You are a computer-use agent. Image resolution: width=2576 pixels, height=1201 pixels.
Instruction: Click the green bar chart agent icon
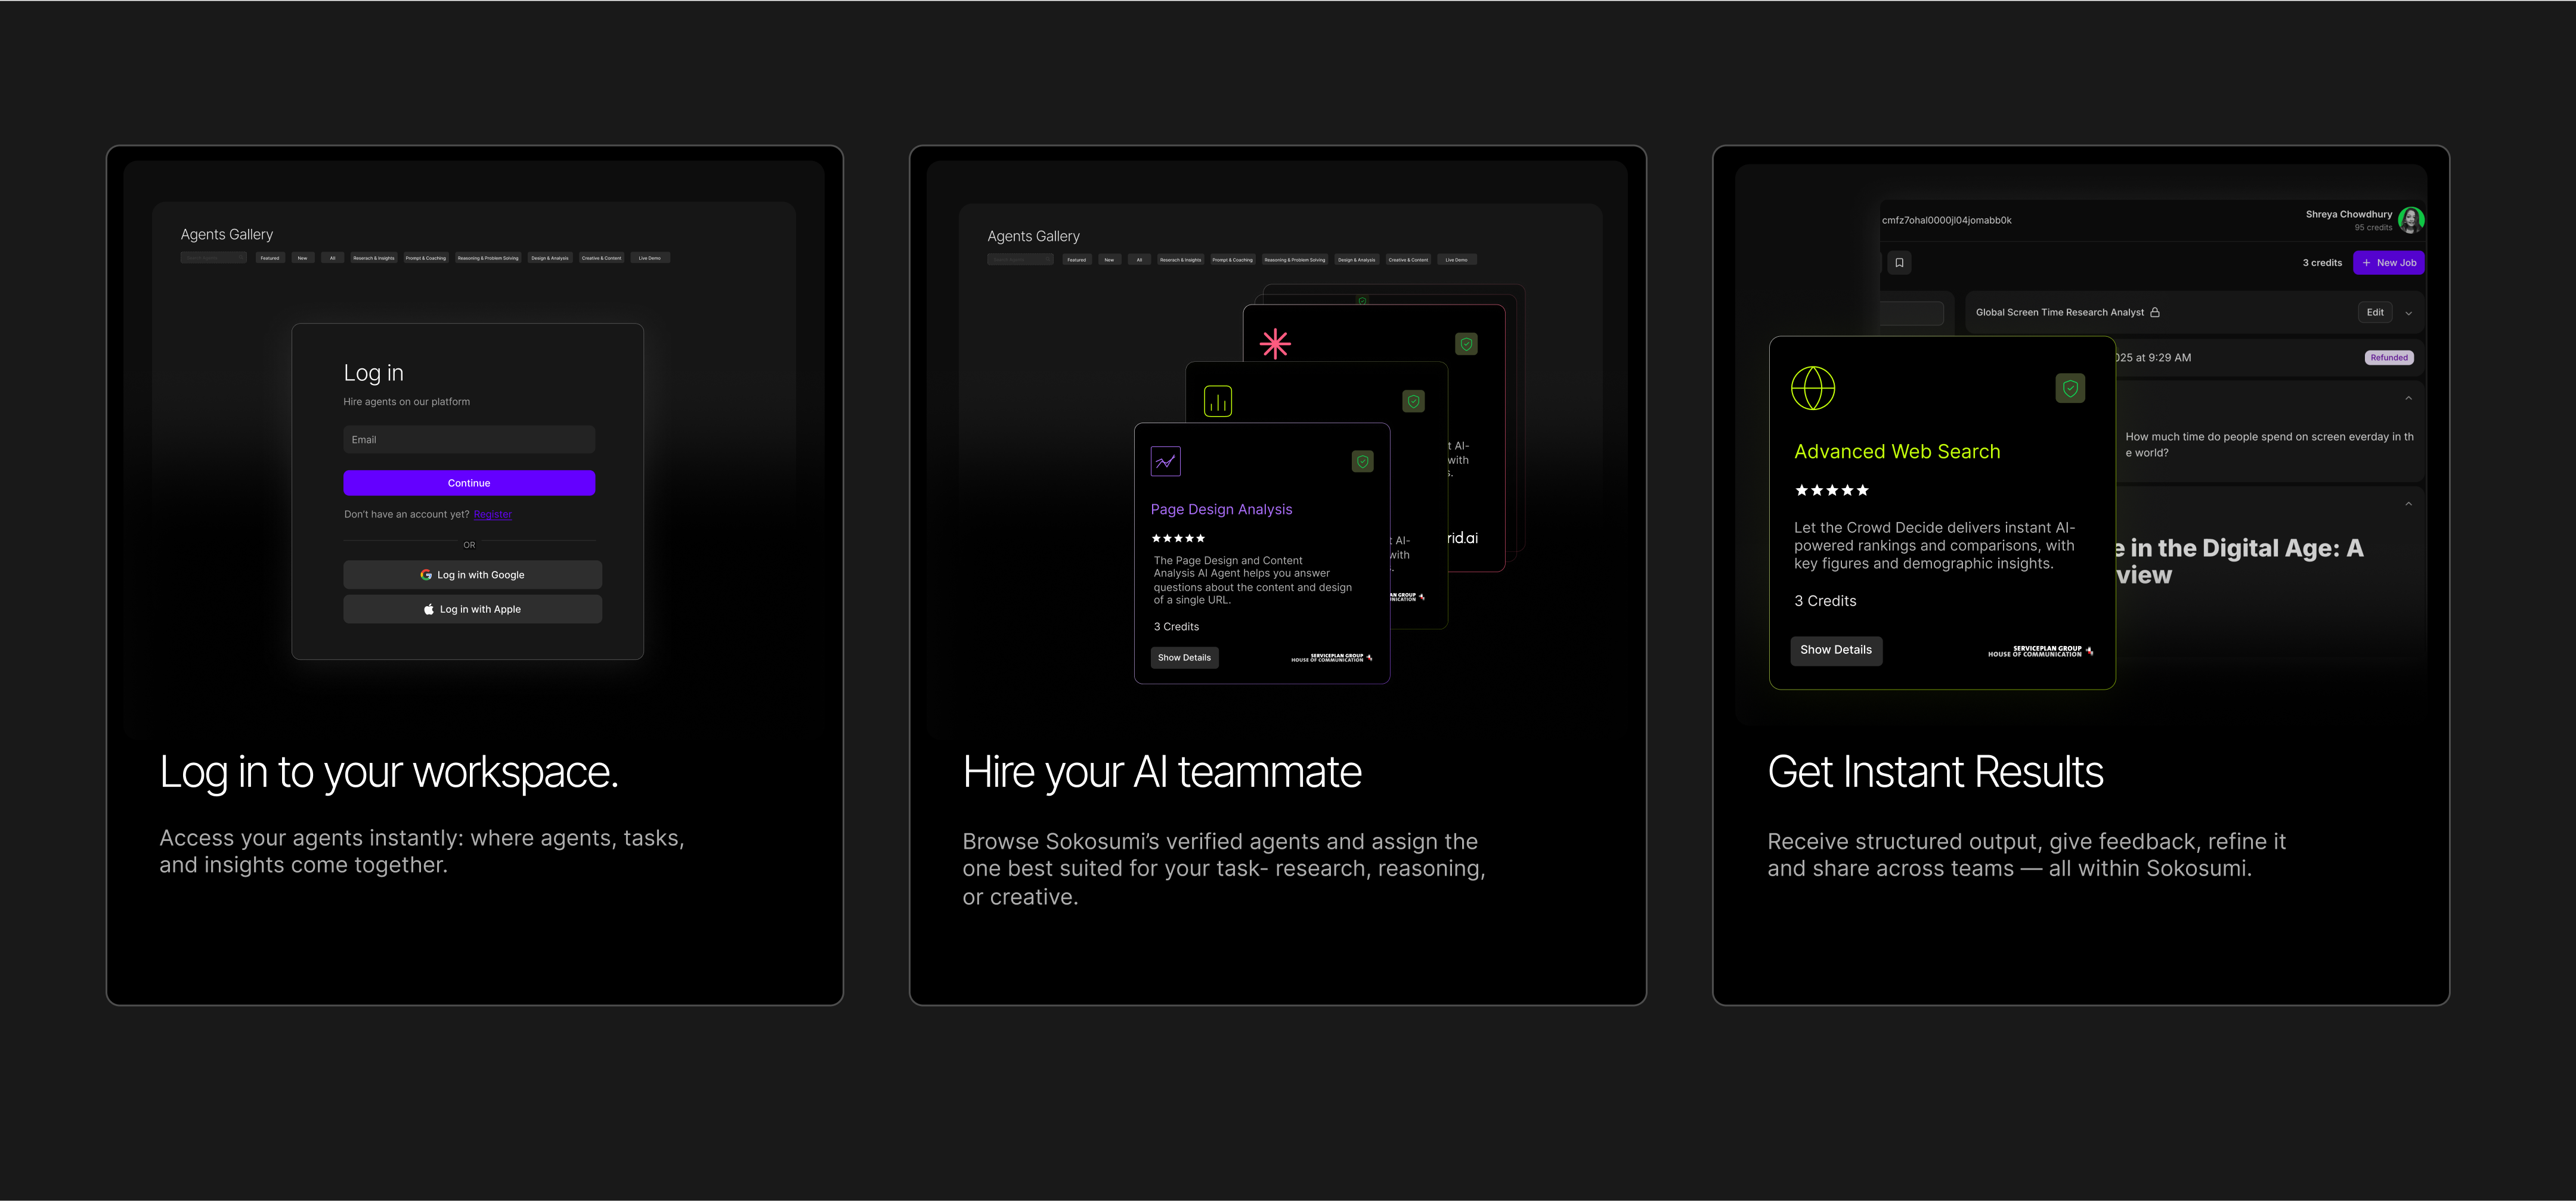1217,402
